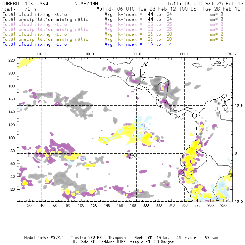Click the "220" tick on the vertical axis
Image resolution: width=245 pixels, height=245 pixels.
[x=12, y=60]
